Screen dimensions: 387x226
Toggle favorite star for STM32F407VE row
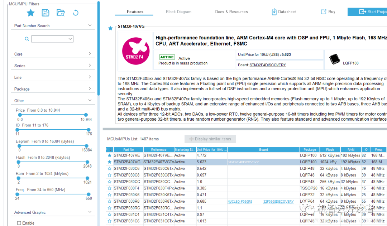109,155
